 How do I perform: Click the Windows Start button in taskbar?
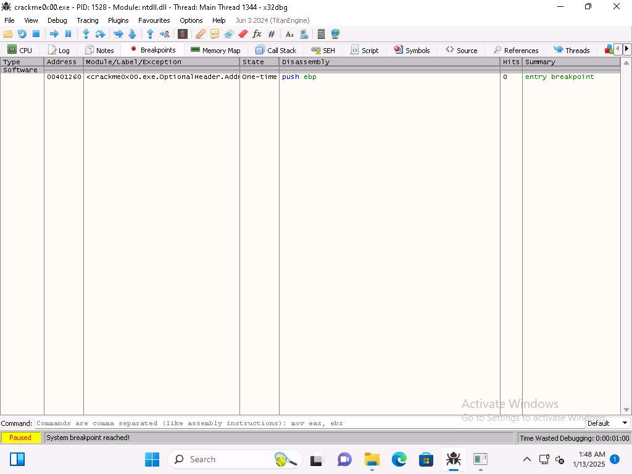coord(152,459)
